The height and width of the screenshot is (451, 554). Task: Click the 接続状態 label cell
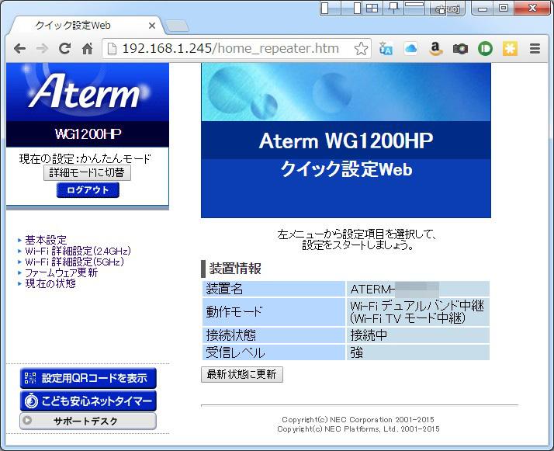(274, 335)
